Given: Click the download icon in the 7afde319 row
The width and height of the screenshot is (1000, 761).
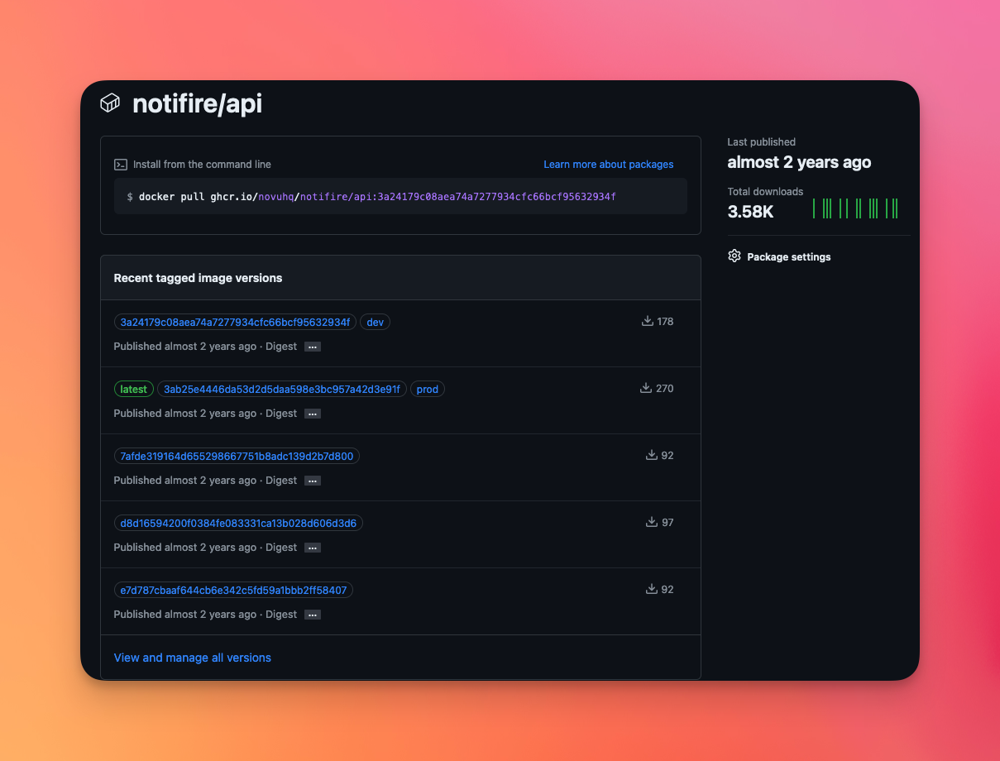Looking at the screenshot, I should click(652, 455).
